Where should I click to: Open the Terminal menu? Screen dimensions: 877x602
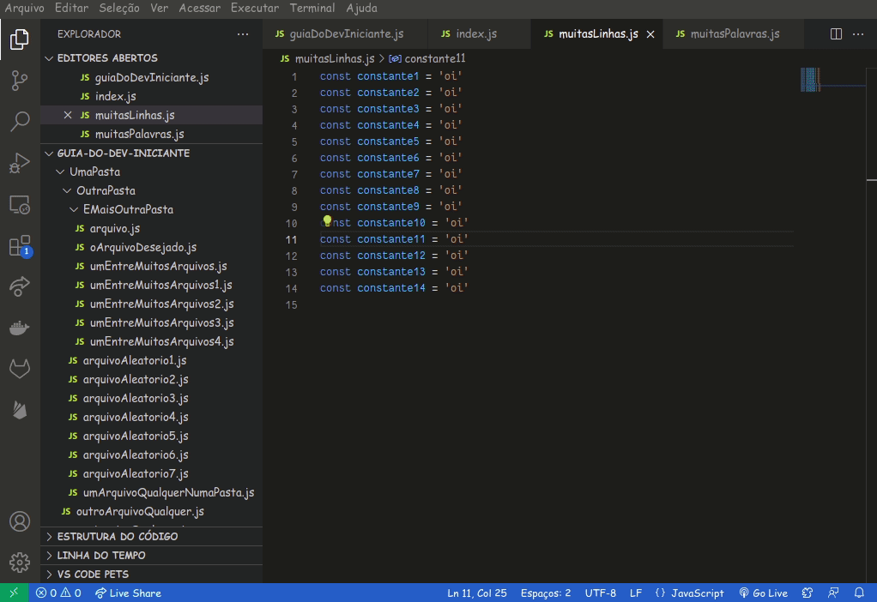(311, 8)
